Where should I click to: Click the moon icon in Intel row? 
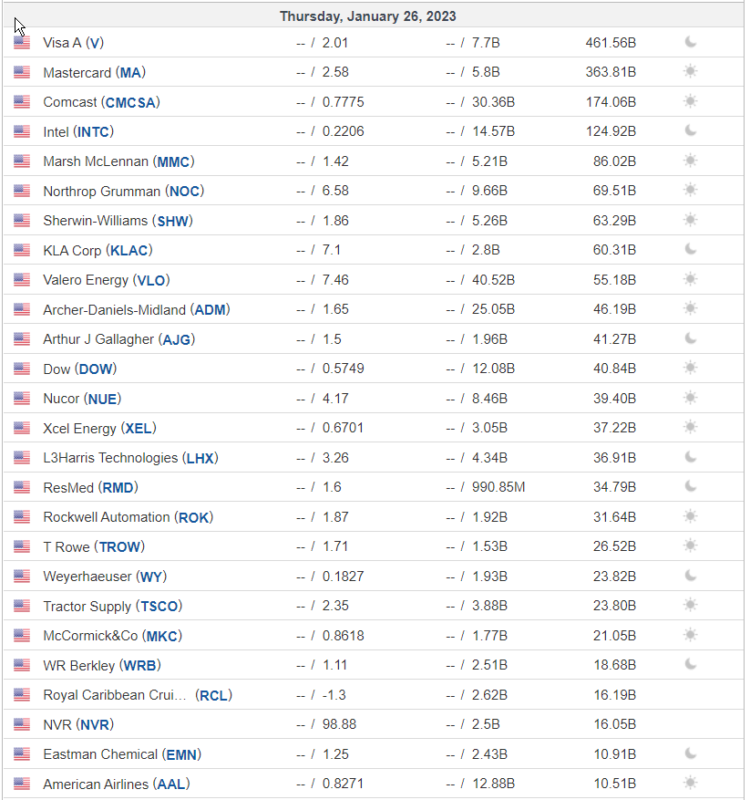point(691,130)
